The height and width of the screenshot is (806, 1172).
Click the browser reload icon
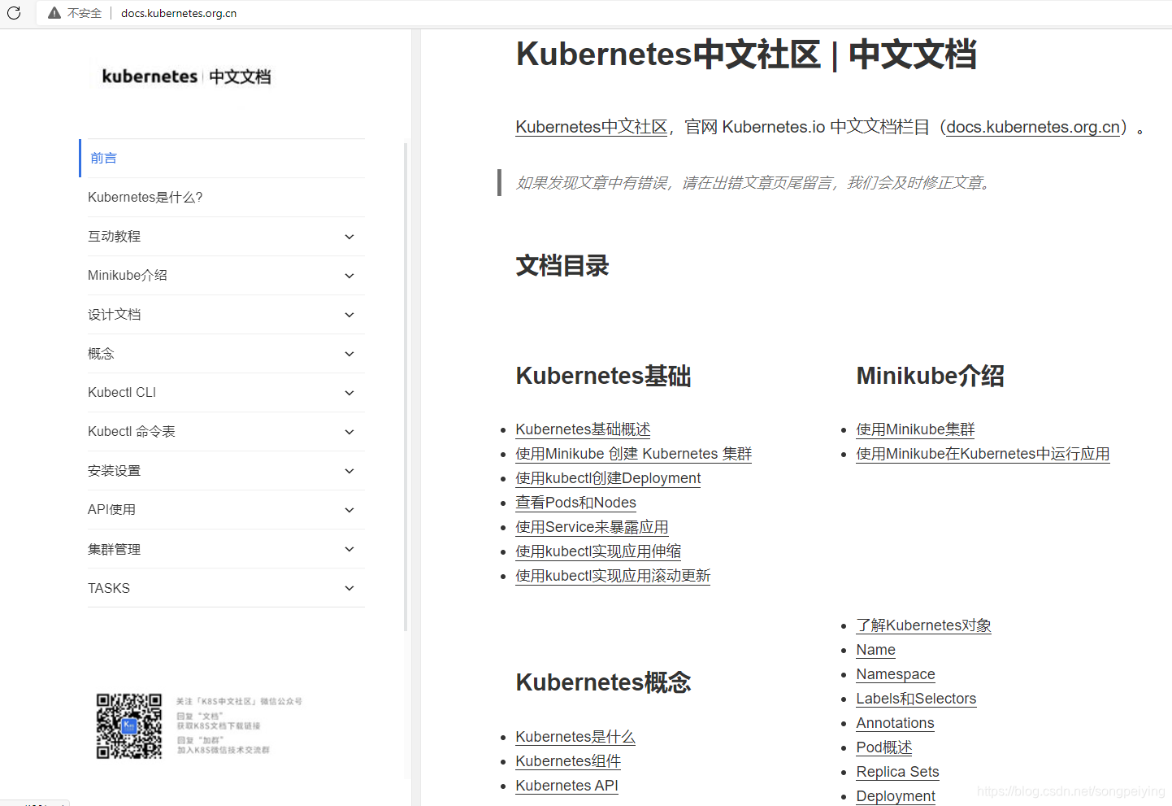click(x=12, y=12)
